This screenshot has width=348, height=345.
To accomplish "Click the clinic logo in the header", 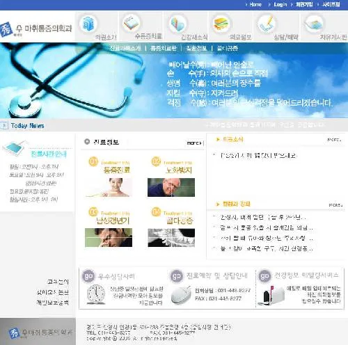I will (36, 29).
